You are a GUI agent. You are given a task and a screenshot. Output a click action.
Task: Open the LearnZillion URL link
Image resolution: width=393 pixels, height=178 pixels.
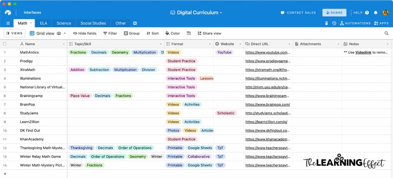[x=266, y=122]
